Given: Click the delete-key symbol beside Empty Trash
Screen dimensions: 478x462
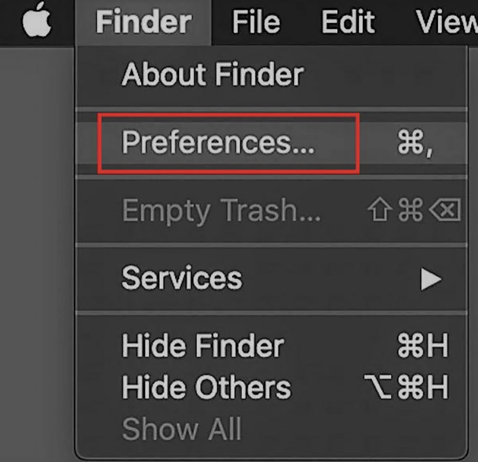Looking at the screenshot, I should (x=445, y=210).
